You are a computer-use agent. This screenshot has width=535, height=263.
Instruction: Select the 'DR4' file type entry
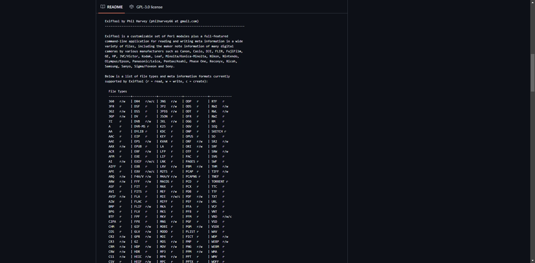[x=137, y=101]
